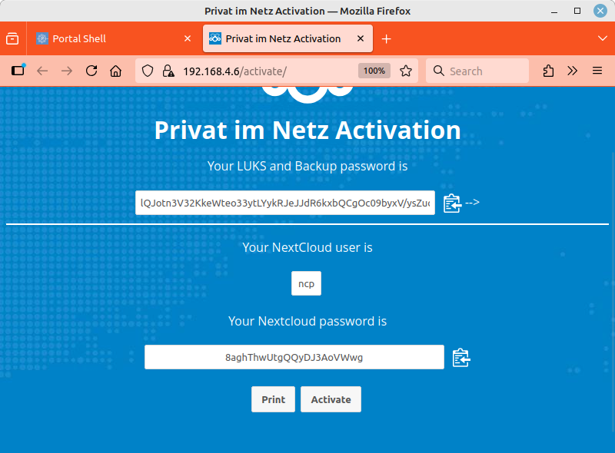This screenshot has width=615, height=453.
Task: Bookmark this page with the star
Action: pyautogui.click(x=406, y=71)
